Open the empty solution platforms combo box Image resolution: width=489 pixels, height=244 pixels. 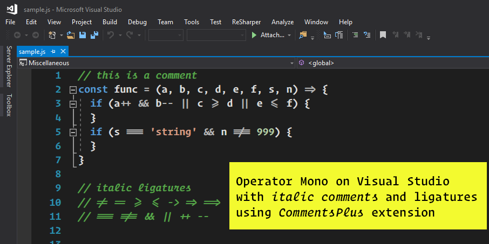pos(216,35)
